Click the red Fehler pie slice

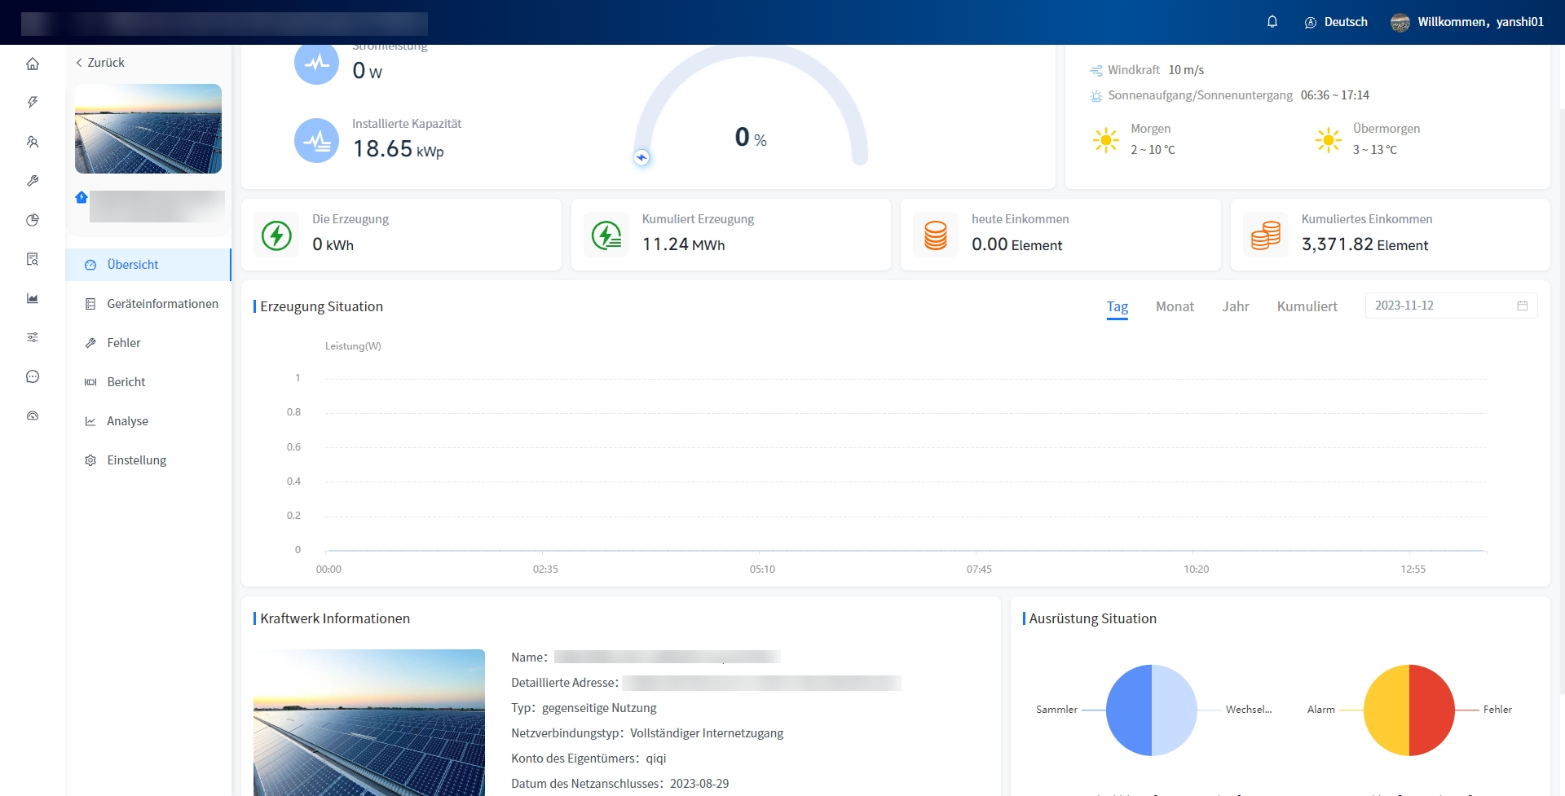(1432, 710)
